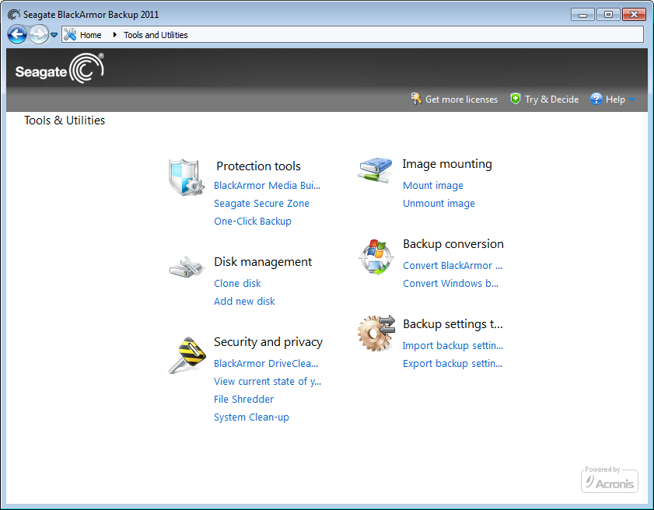This screenshot has width=654, height=510.
Task: Open the File Shredder tool
Action: click(x=243, y=400)
